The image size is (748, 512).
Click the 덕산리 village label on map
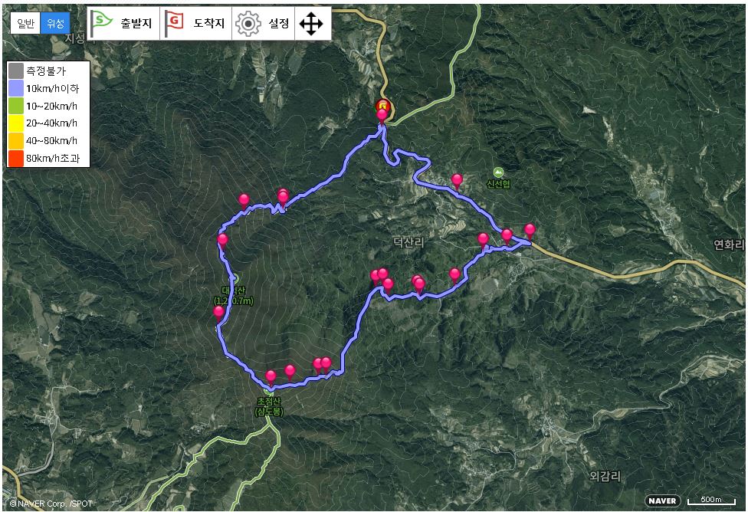point(408,242)
